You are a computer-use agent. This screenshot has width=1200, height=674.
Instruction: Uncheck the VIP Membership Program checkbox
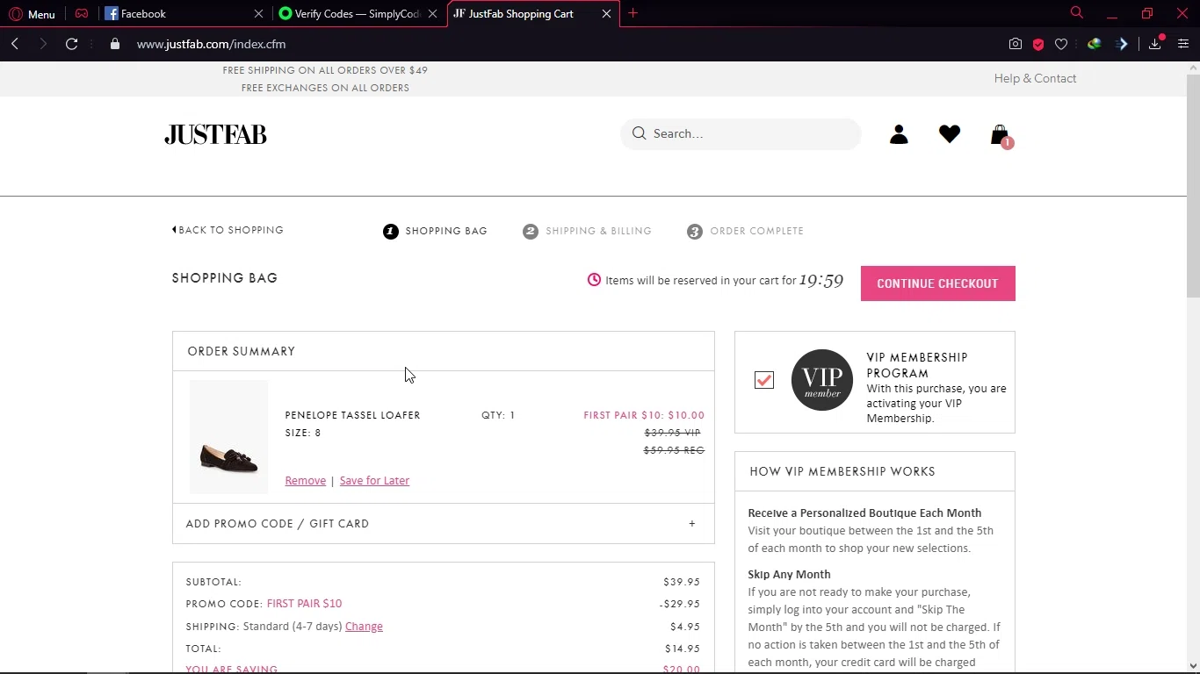(764, 380)
